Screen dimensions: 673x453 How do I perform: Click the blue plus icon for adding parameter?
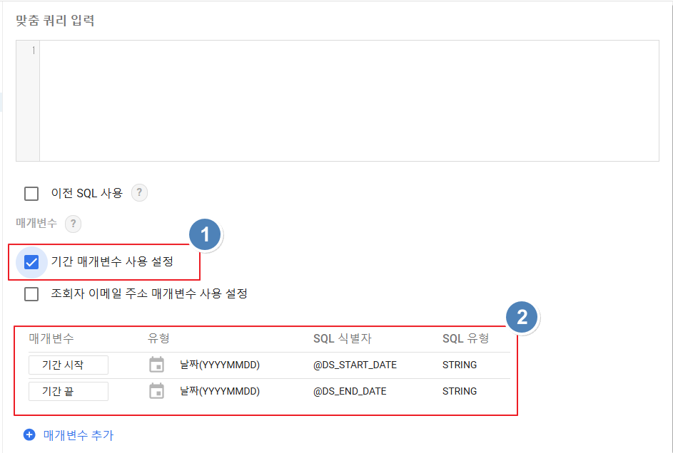(29, 435)
